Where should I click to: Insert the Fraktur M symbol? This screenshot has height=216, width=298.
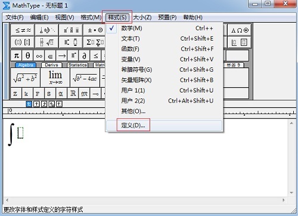(x=85, y=93)
